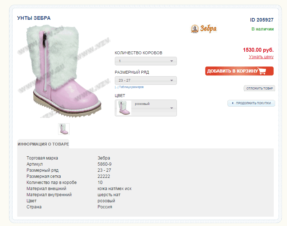Click the Размерная сетка value 22222

click(x=104, y=176)
